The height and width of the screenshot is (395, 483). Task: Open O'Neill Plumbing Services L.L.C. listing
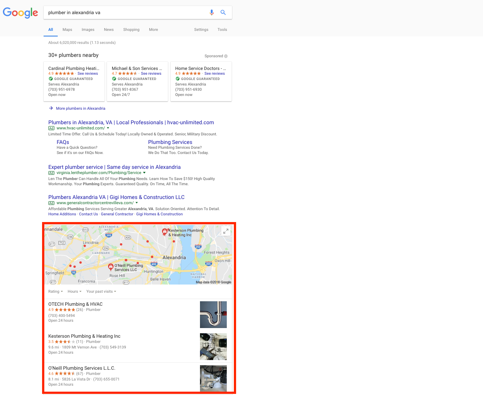coord(82,368)
